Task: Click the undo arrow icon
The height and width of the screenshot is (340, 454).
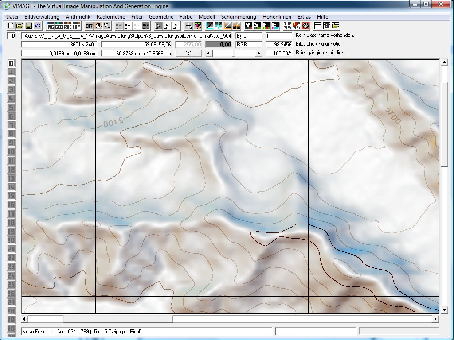Action: click(37, 26)
